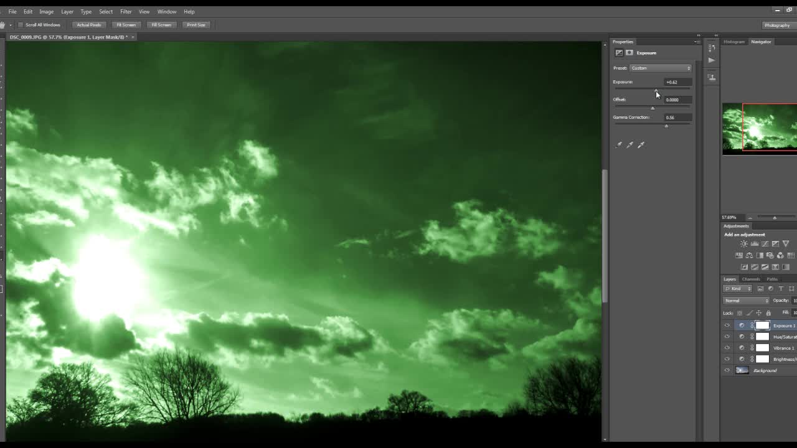Switch to the Channels tab
The height and width of the screenshot is (448, 797).
tap(751, 279)
